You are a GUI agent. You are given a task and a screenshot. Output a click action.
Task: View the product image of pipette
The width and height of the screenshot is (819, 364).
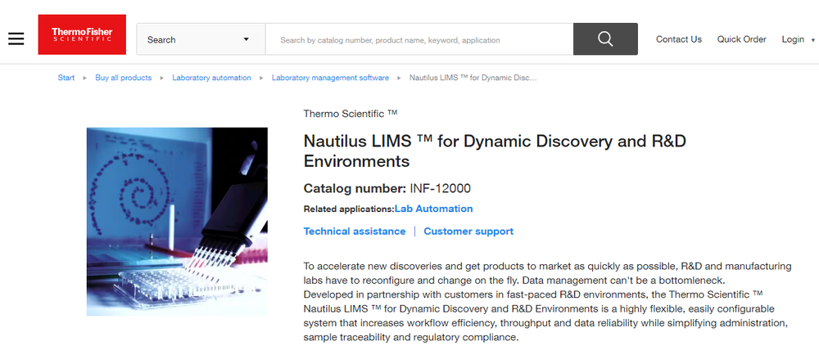[x=177, y=222]
